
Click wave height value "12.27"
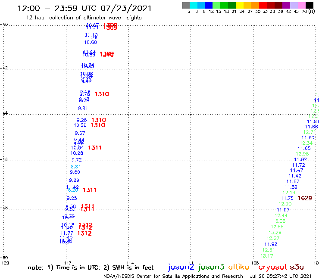click(x=273, y=238)
